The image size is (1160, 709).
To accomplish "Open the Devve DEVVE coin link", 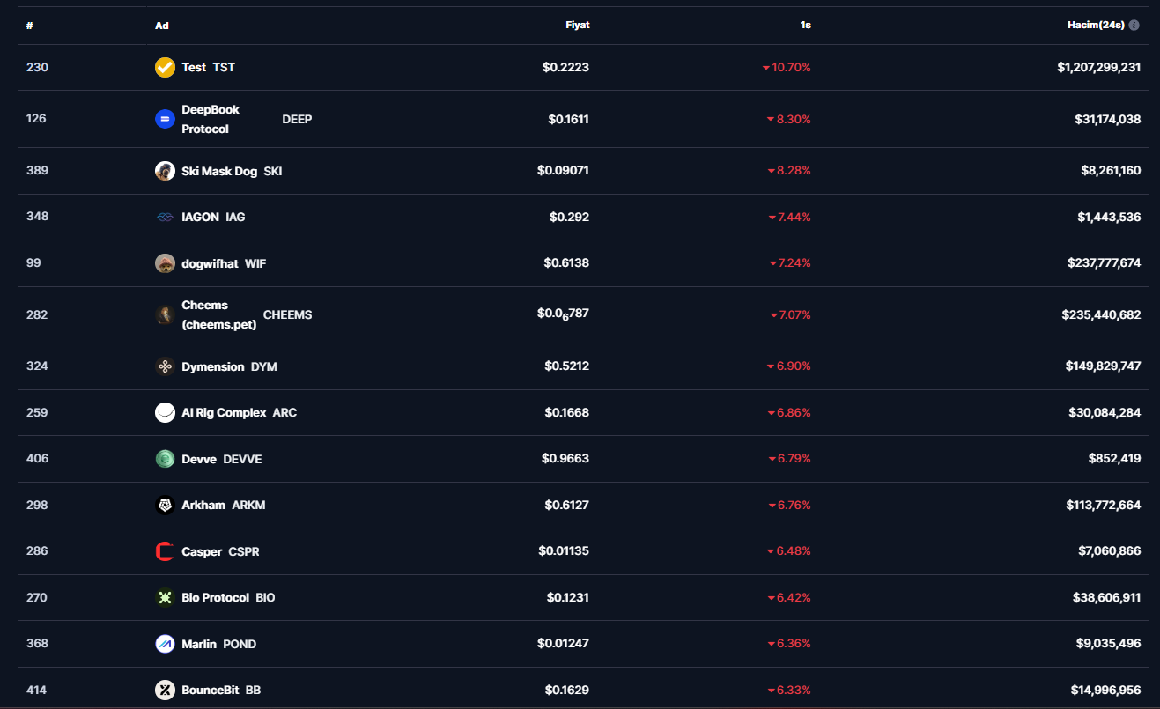I will click(x=199, y=459).
